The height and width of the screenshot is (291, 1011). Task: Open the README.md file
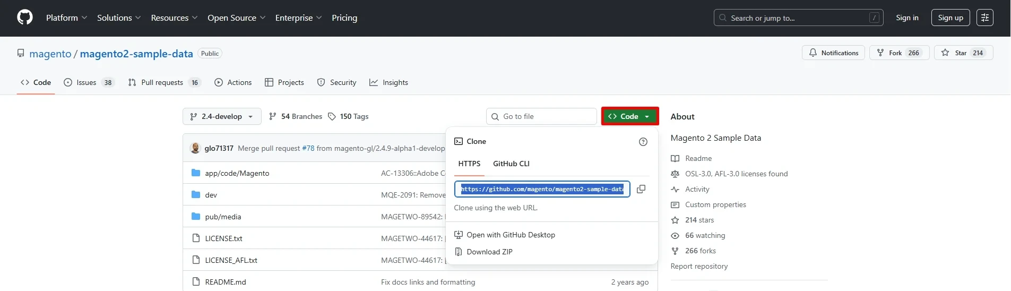[226, 282]
